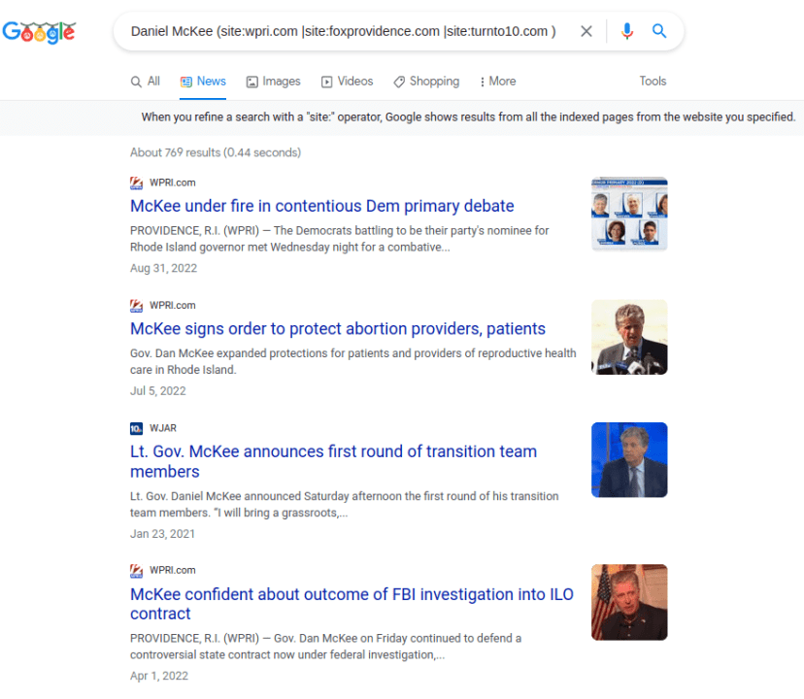Screen dimensions: 804x699
Task: Open Lt. Gov. McKee announces transition team article
Action: (333, 461)
